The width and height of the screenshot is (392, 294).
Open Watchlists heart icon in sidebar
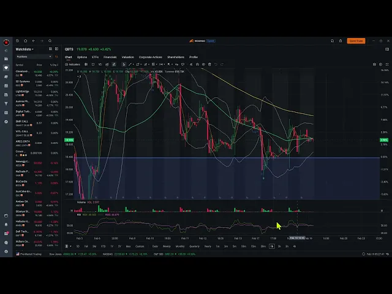[6, 68]
